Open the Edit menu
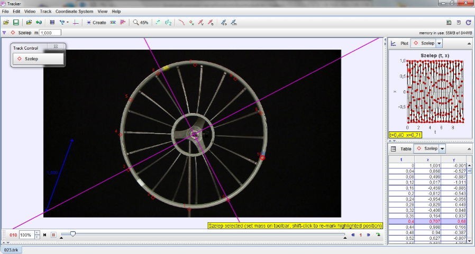The height and width of the screenshot is (254, 475). (16, 12)
